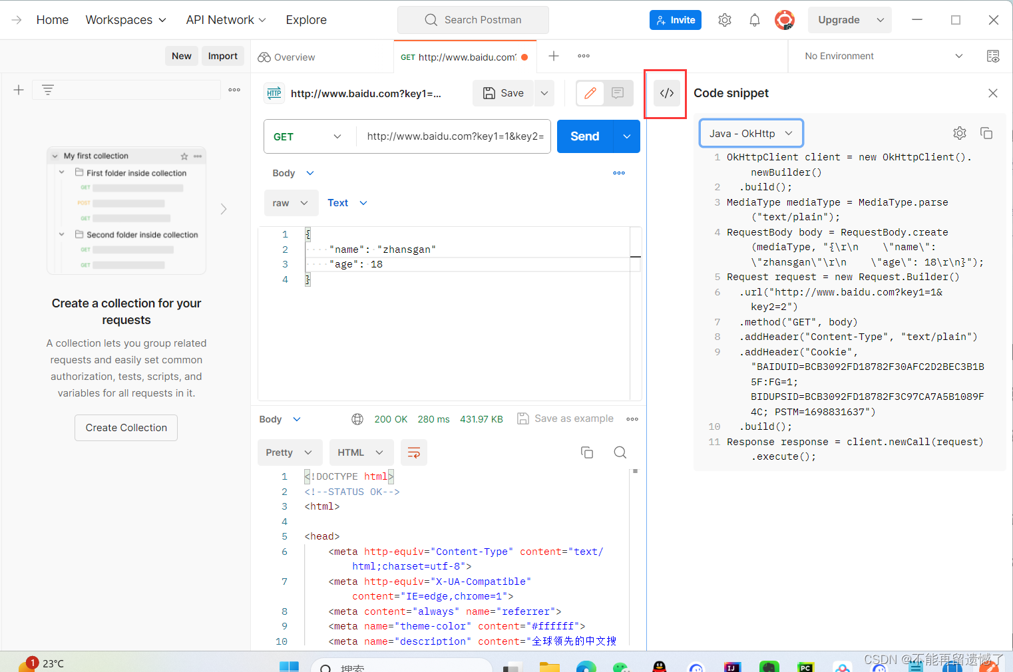Go to Home in top navigation
Image resolution: width=1013 pixels, height=672 pixels.
(x=53, y=20)
